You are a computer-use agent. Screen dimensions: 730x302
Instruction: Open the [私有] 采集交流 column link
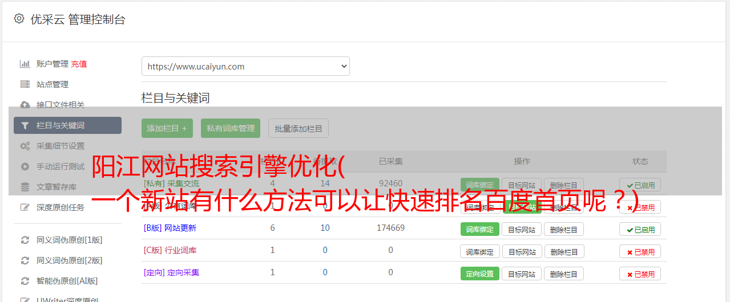172,183
